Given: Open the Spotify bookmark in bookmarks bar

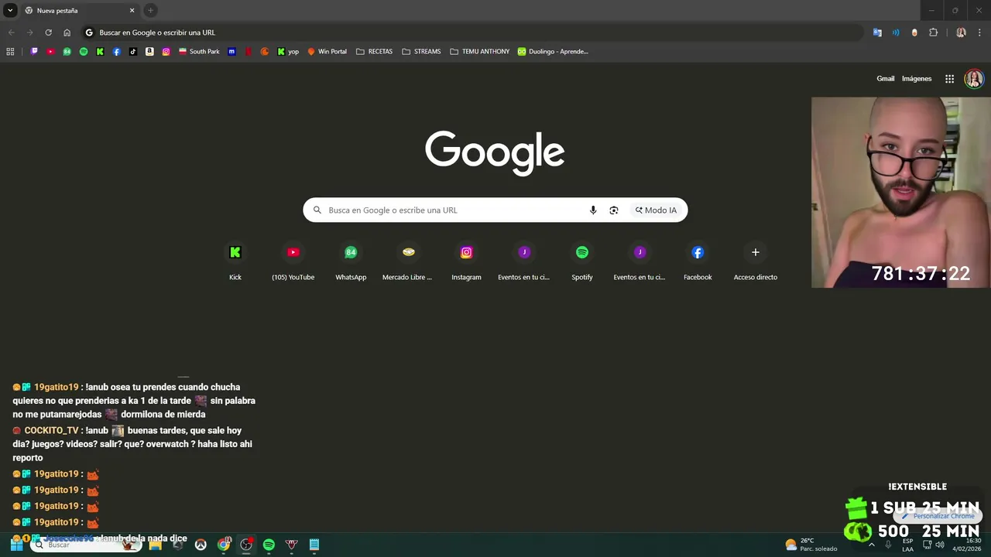Looking at the screenshot, I should [84, 52].
